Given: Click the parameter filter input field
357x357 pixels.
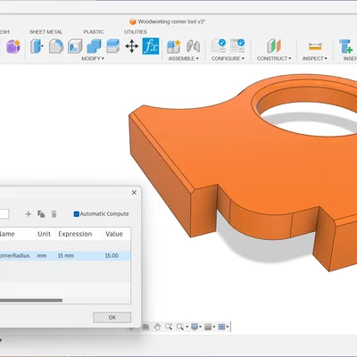Looking at the screenshot, I should pos(4,214).
